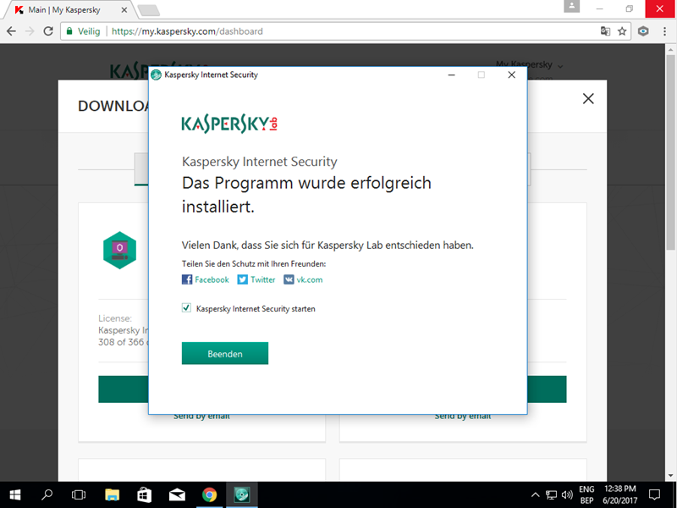Select the 'Main | My Kaspersky' browser tab
677x508 pixels.
tap(68, 9)
